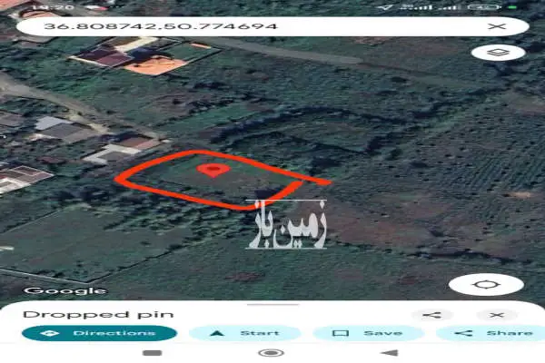Tap the red dropped pin marker
Screen dimensions: 545x363
213,170
